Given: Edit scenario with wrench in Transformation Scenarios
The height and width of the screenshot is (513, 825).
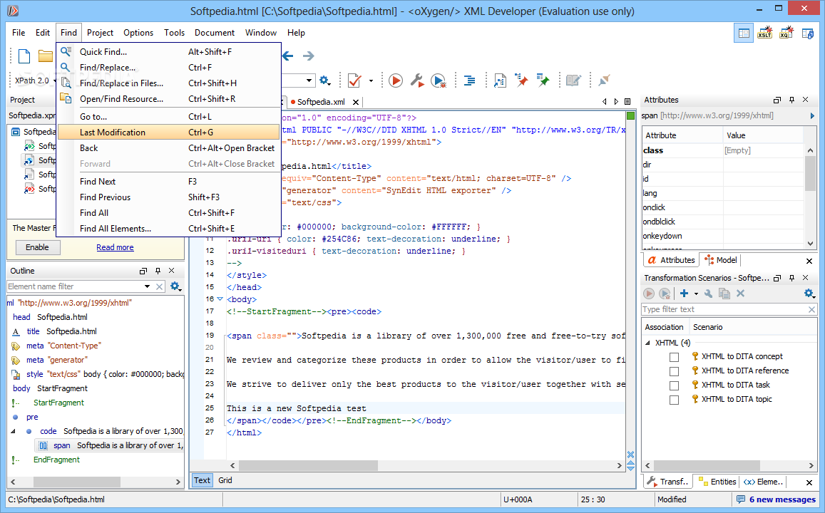Looking at the screenshot, I should pyautogui.click(x=709, y=294).
